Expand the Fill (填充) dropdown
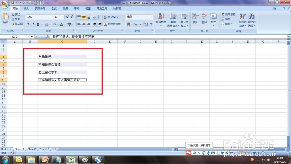Image resolution: width=291 pixels, height=164 pixels. coord(232,19)
